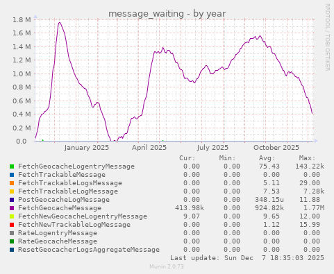The height and width of the screenshot is (274, 334).
Task: Click the Min: column header
Action: (227, 158)
